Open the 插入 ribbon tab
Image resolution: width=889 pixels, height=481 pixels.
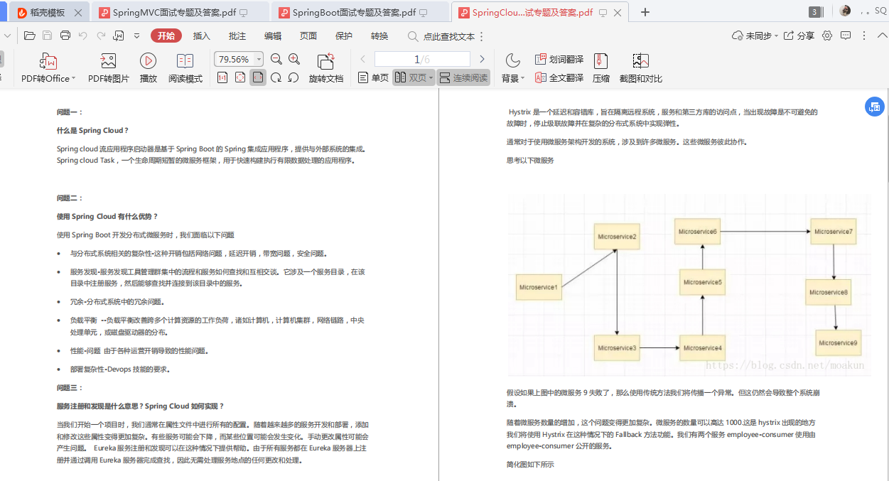click(202, 36)
